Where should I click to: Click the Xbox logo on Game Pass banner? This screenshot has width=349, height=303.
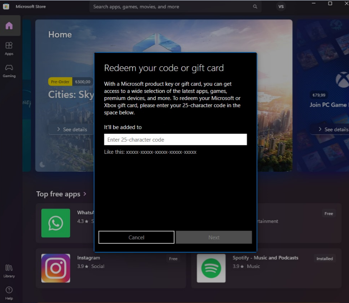tap(342, 80)
